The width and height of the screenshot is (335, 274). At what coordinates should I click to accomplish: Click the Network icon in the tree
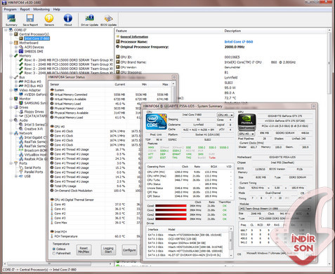point(16,133)
